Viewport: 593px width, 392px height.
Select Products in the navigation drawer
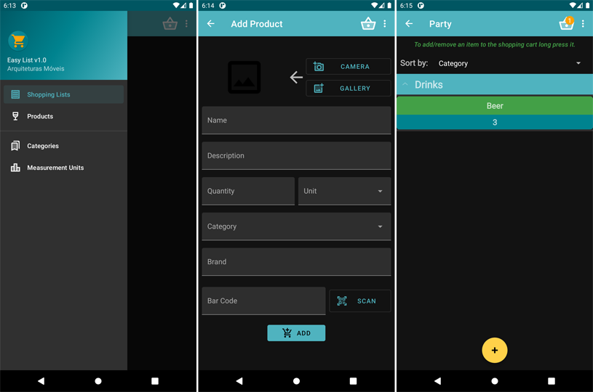point(40,116)
